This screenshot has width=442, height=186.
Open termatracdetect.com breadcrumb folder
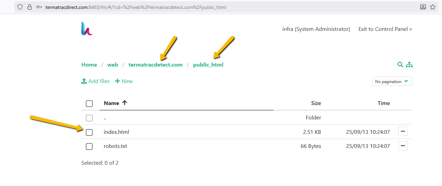pyautogui.click(x=155, y=65)
